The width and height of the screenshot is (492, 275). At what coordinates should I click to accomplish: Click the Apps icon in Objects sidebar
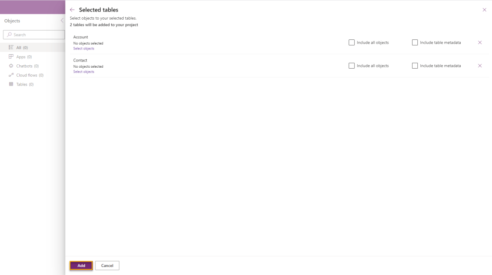tap(11, 57)
